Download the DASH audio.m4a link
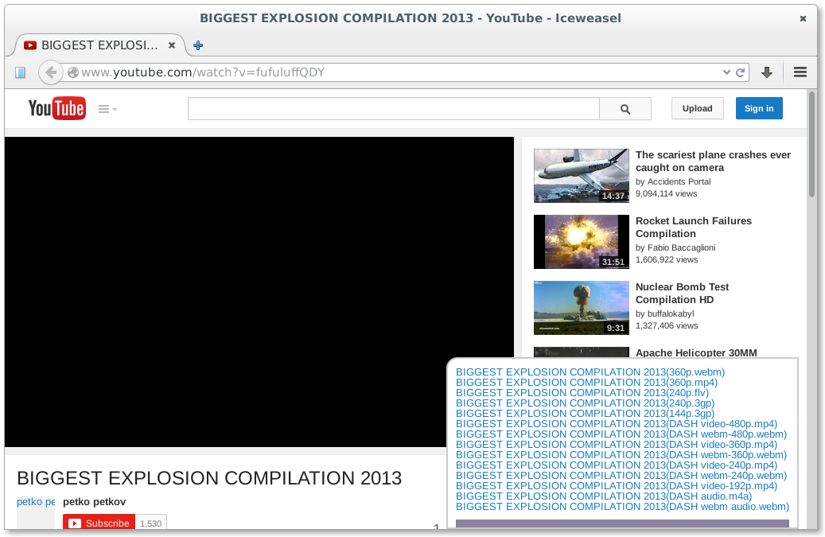 604,496
